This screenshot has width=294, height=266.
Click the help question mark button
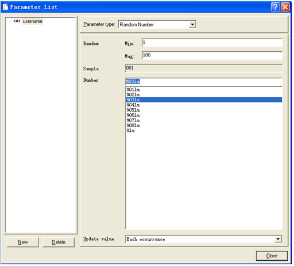click(x=276, y=7)
